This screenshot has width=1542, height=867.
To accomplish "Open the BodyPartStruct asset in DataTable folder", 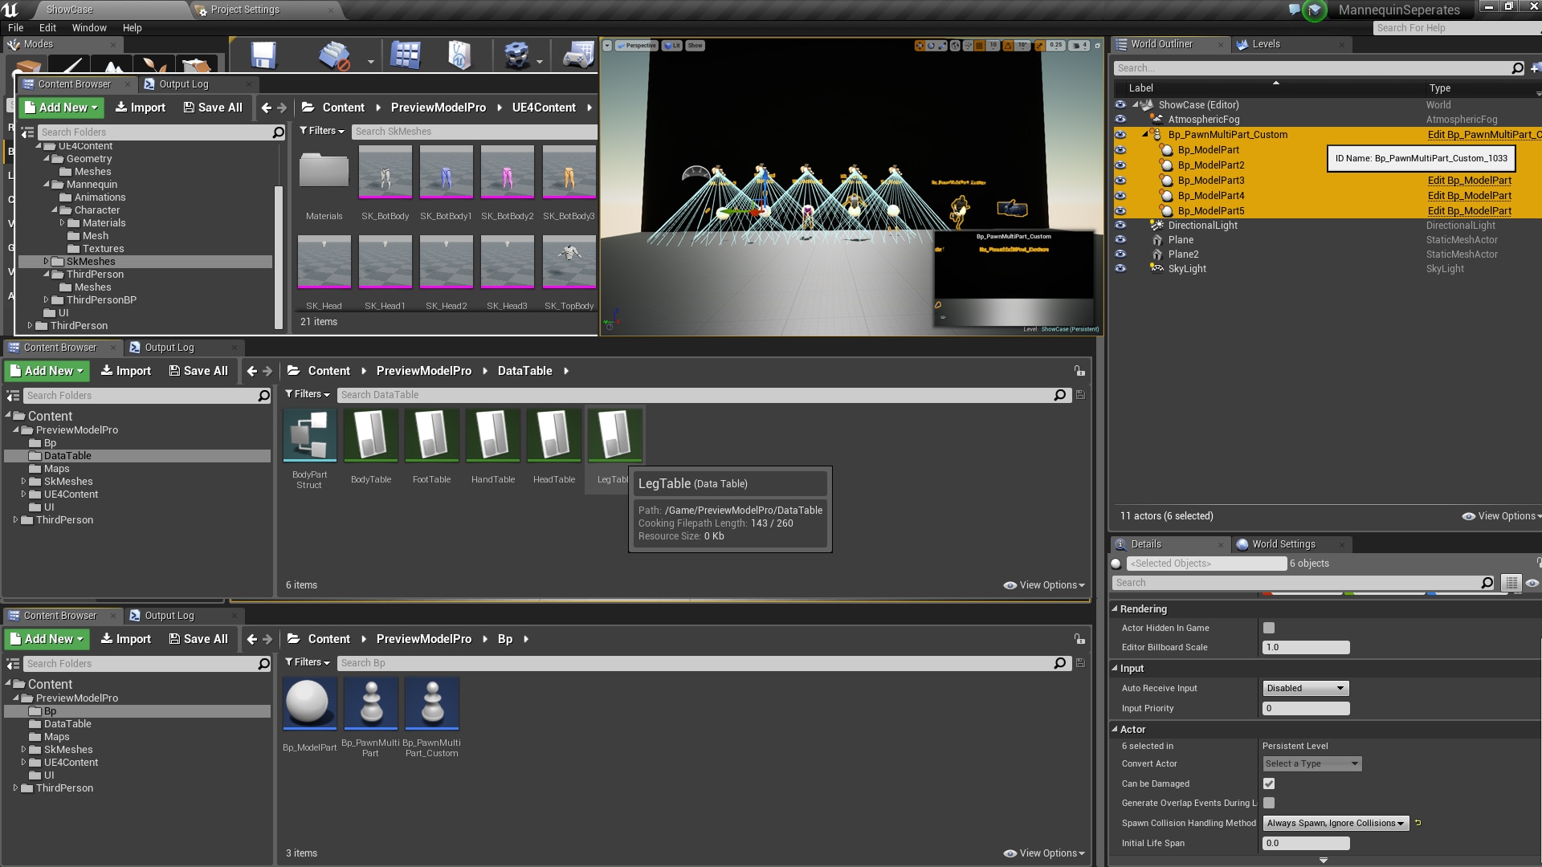I will click(x=310, y=435).
